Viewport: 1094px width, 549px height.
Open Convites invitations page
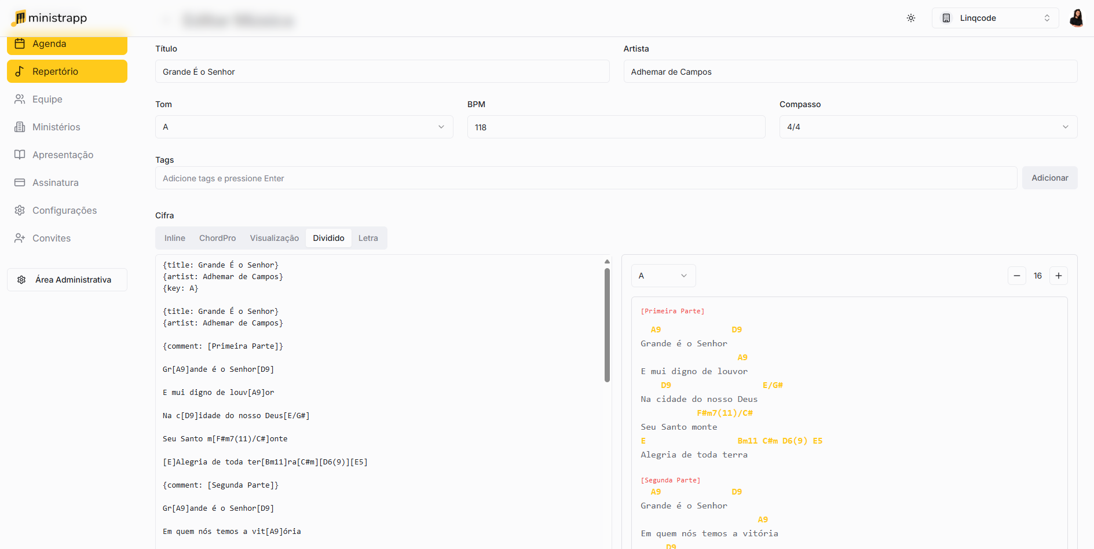tap(51, 238)
